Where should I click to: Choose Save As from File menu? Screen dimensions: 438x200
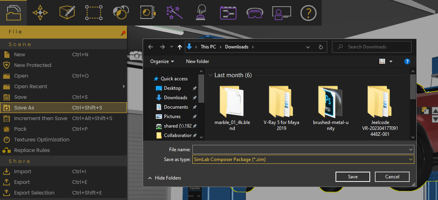click(63, 107)
